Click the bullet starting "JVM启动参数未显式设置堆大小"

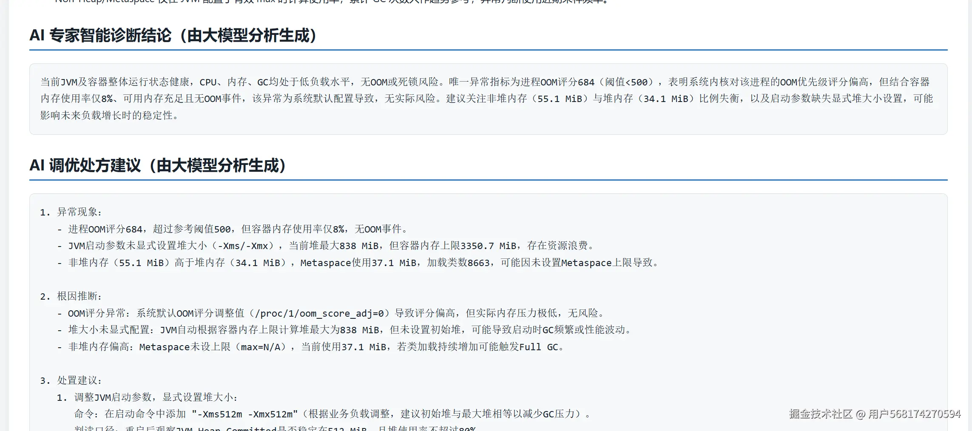coord(326,246)
